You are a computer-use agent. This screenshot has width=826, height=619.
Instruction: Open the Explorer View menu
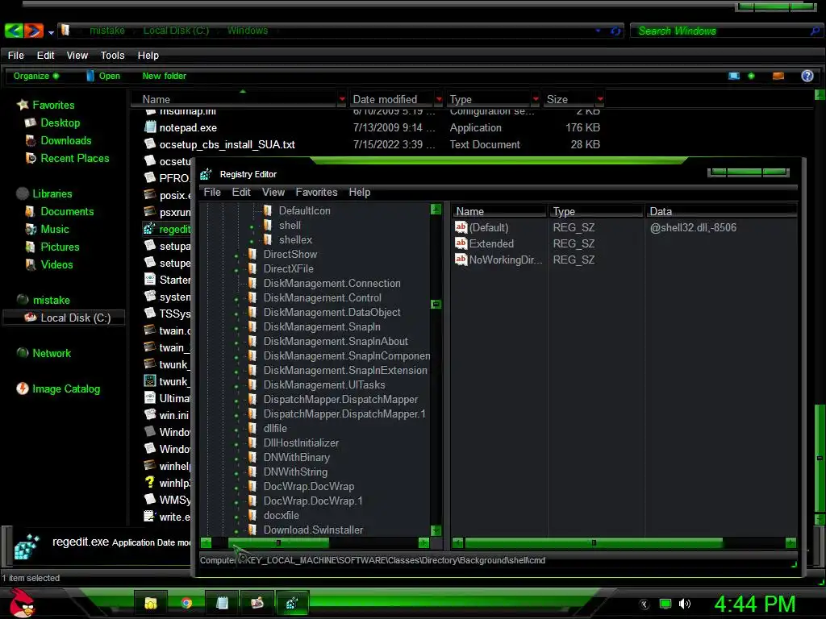click(77, 56)
